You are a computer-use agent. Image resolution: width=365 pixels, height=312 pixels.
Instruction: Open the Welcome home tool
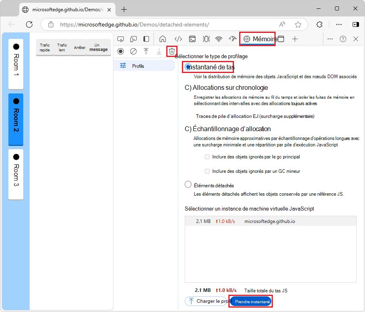163,39
